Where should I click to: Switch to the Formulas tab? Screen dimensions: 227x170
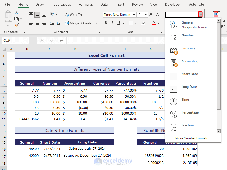[x=86, y=5]
